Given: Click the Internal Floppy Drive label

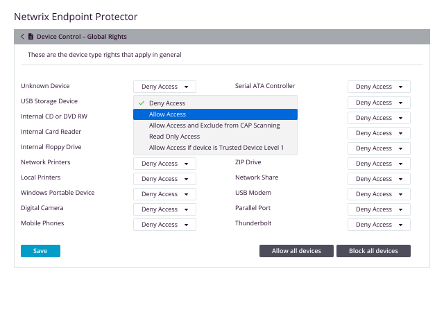Looking at the screenshot, I should [51, 147].
